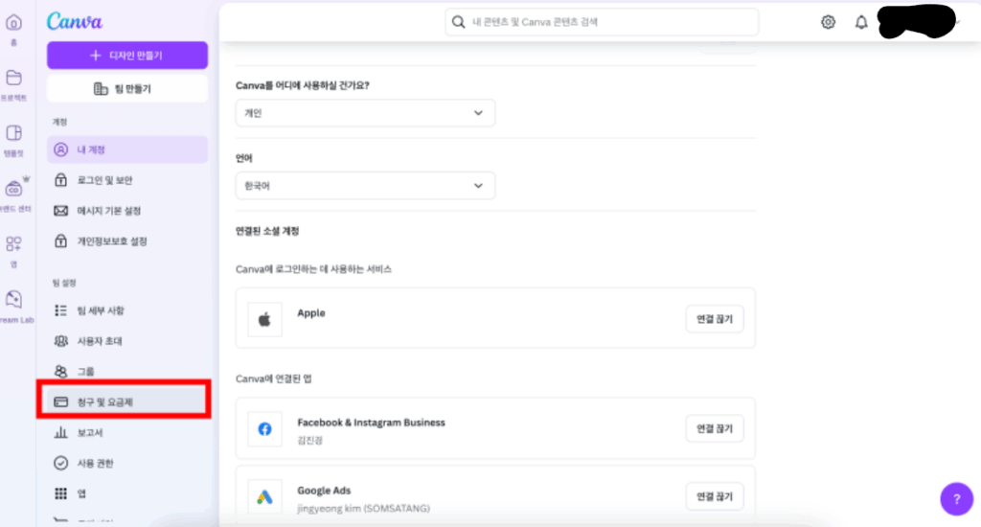
Task: Click the 사용 권한 checkmark icon
Action: (x=60, y=463)
